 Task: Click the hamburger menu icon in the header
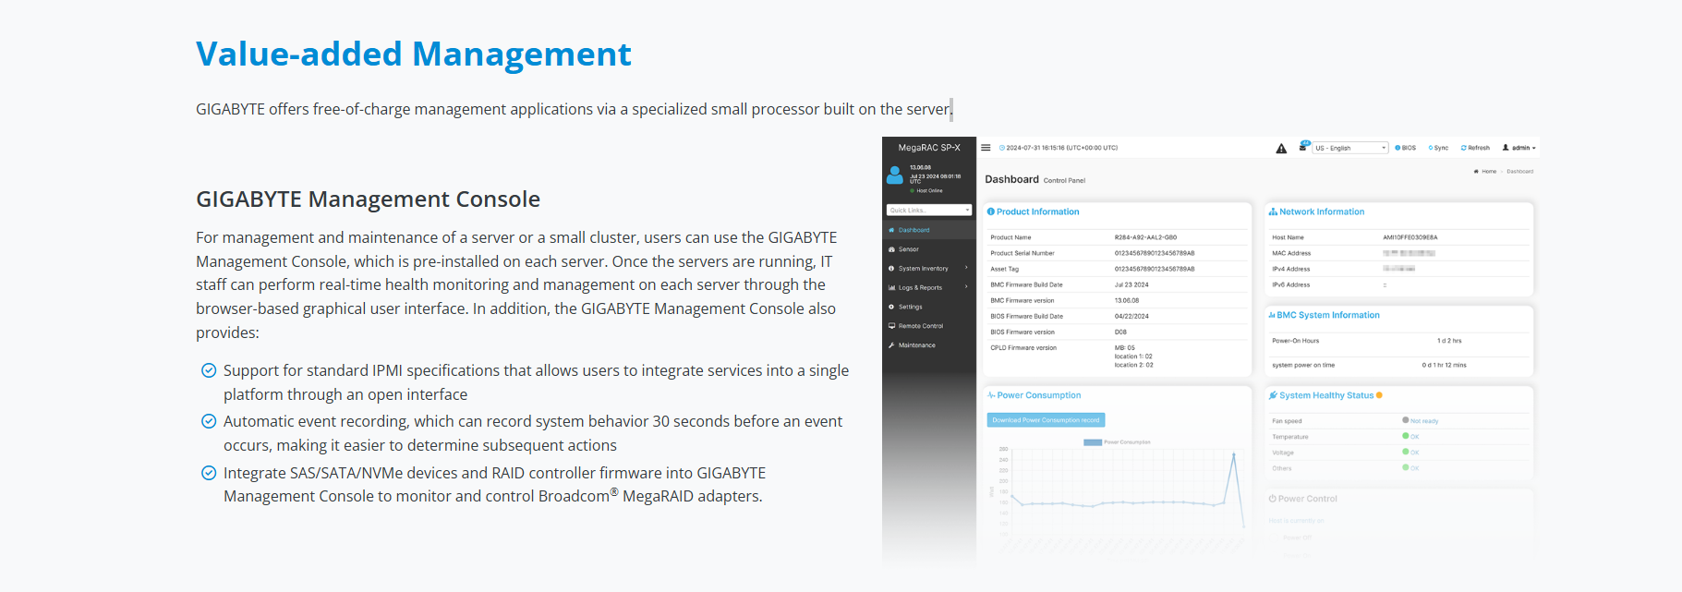(986, 148)
